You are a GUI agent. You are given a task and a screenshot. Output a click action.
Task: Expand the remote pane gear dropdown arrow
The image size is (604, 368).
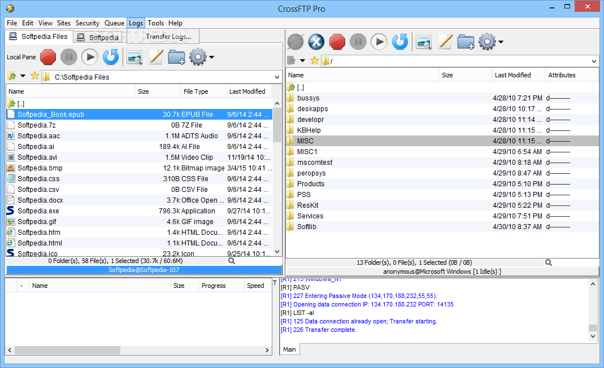coord(501,42)
